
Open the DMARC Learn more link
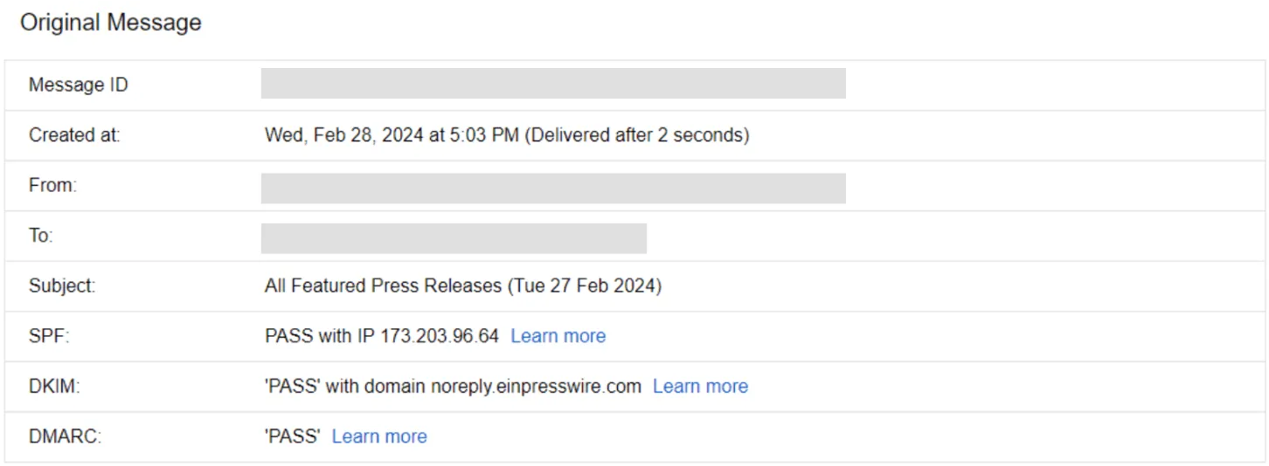click(379, 436)
